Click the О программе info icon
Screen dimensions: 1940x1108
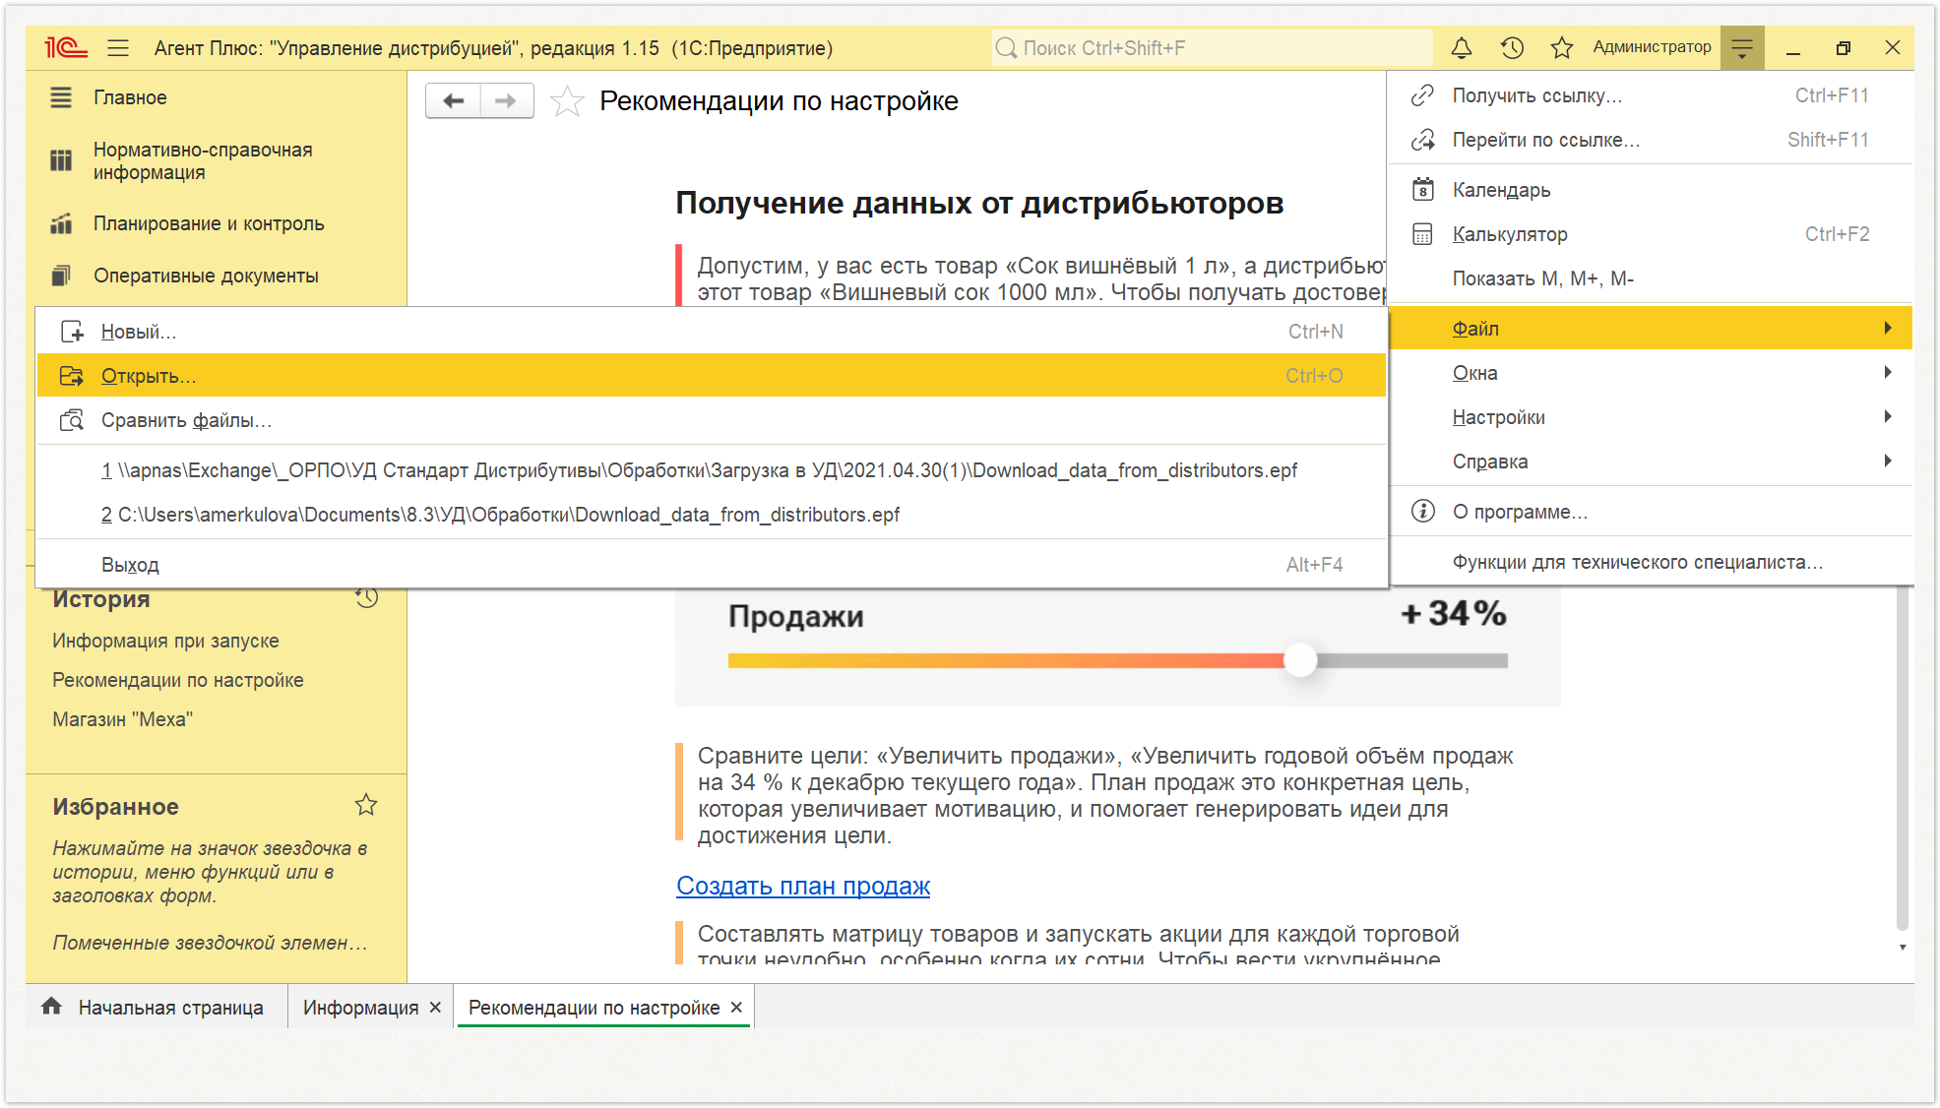[1422, 512]
